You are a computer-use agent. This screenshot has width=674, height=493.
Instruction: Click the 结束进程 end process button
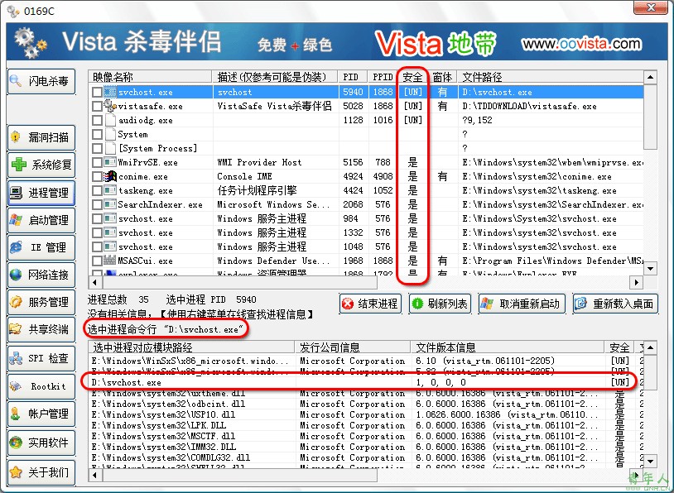pos(370,304)
